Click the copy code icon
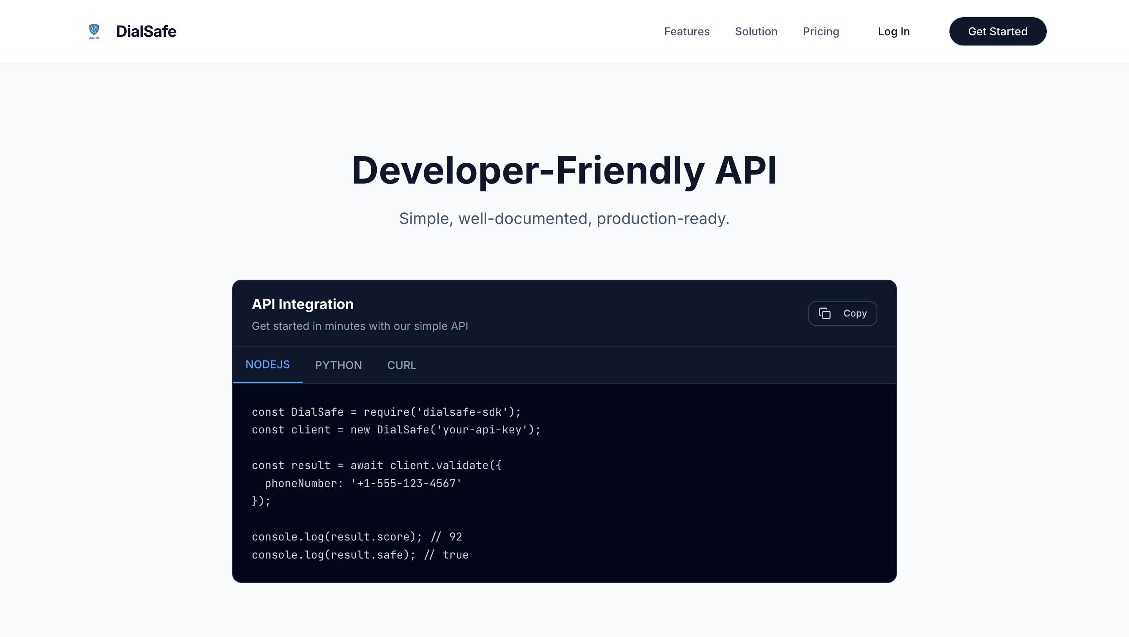The width and height of the screenshot is (1129, 637). tap(824, 313)
